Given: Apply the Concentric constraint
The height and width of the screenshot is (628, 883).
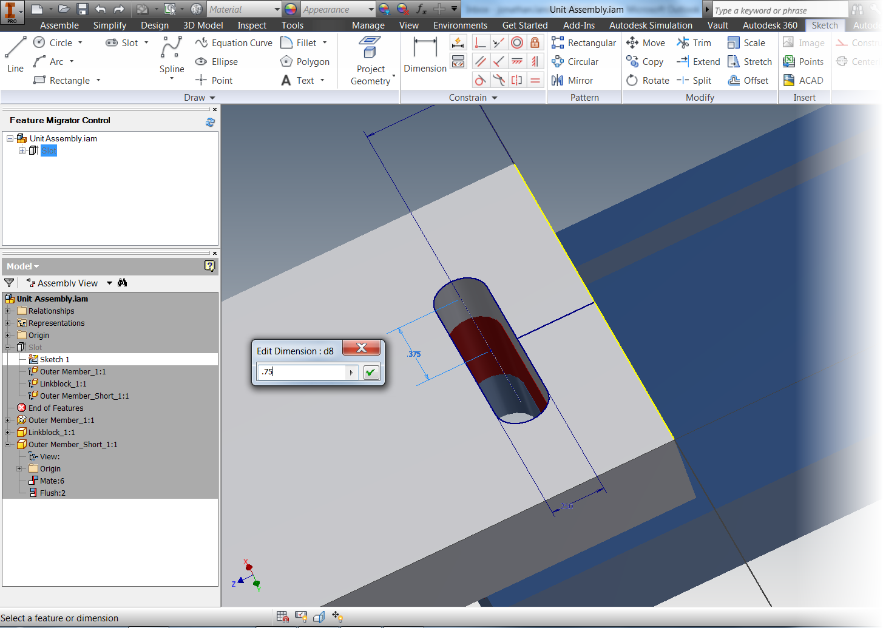Looking at the screenshot, I should tap(516, 42).
